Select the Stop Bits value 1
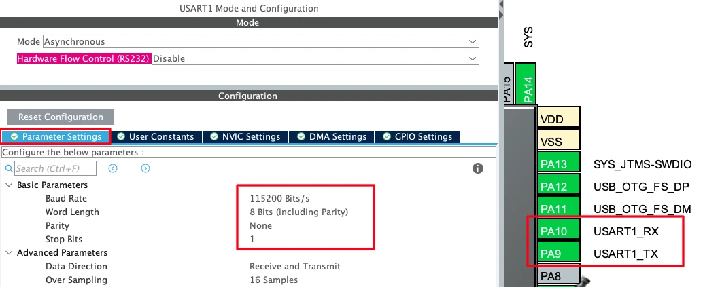Image resolution: width=703 pixels, height=287 pixels. (x=252, y=240)
